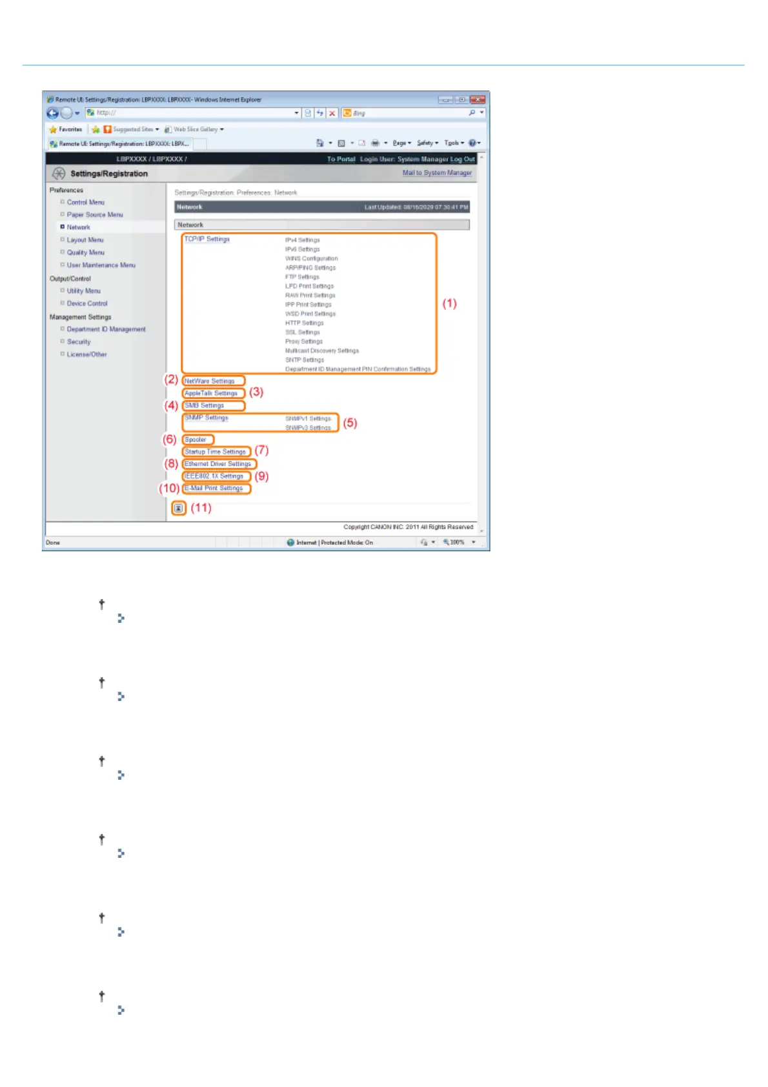Image resolution: width=768 pixels, height=1087 pixels.
Task: Open Paper Source Menu in the sidebar
Action: point(95,215)
